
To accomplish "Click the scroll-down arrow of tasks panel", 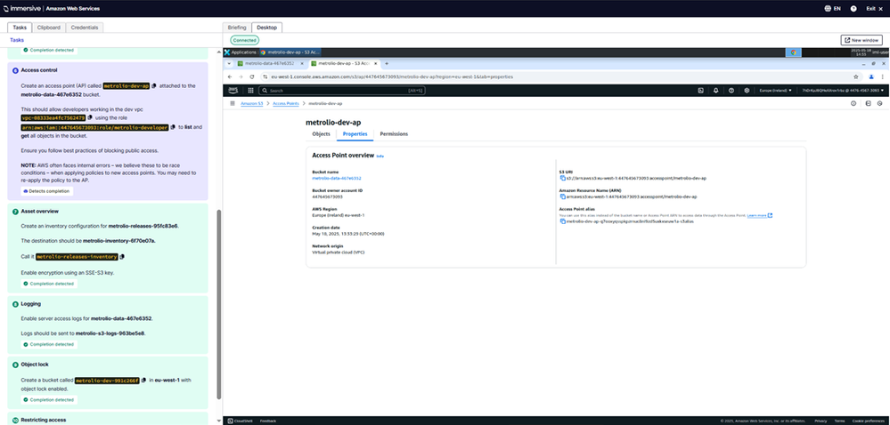I will coord(220,421).
